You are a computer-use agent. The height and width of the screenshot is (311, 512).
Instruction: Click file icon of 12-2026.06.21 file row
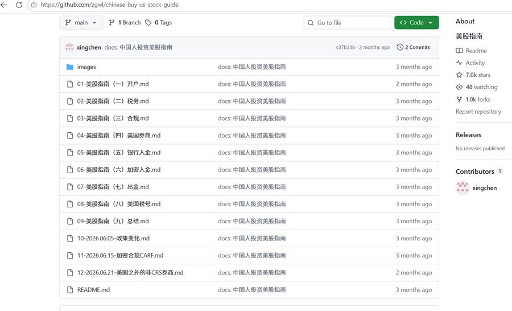70,273
